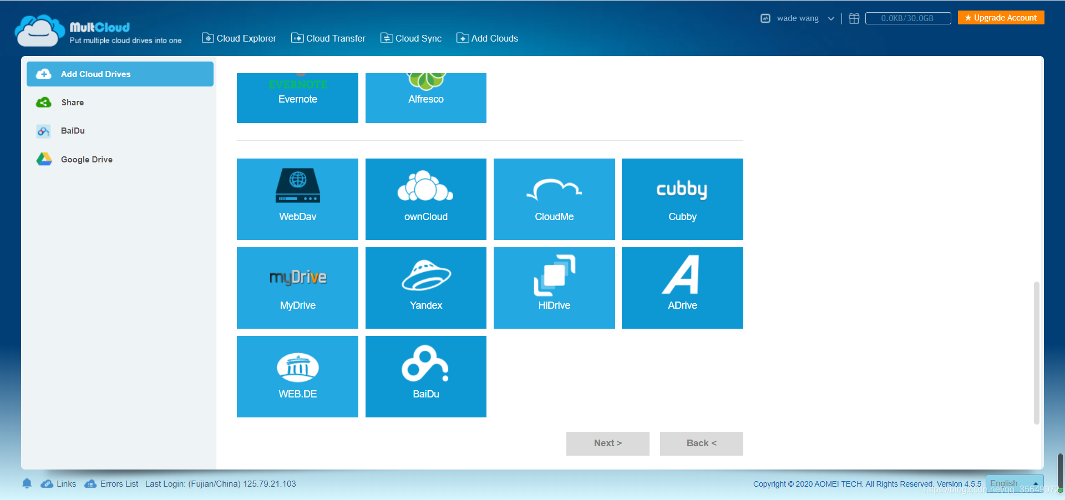Viewport: 1065px width, 500px height.
Task: Select the Cubby cloud tile
Action: click(x=682, y=199)
